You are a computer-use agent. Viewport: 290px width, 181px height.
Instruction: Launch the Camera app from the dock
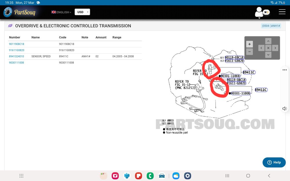(115, 176)
